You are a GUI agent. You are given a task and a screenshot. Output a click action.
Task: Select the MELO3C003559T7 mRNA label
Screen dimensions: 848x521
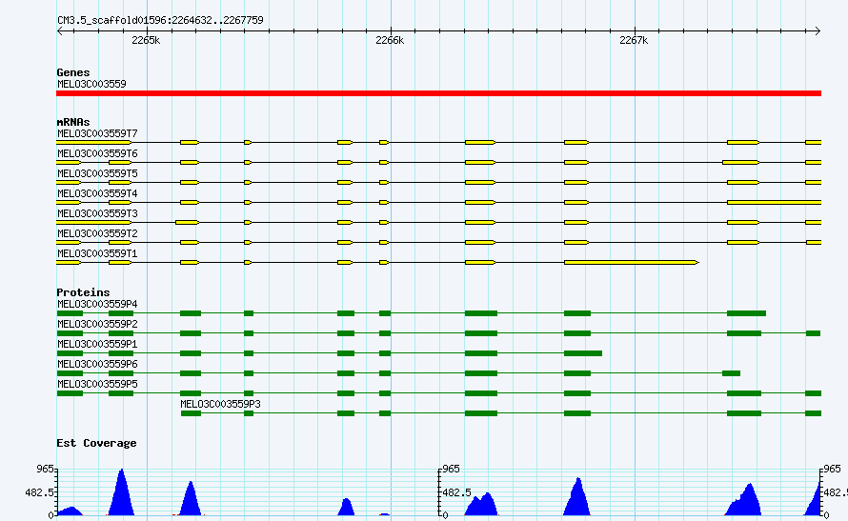pyautogui.click(x=97, y=133)
